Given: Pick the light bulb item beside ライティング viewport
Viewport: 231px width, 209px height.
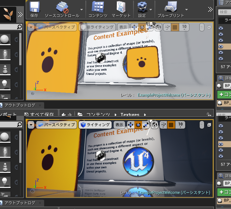Looking at the screenshot, I should (x=5, y=181).
